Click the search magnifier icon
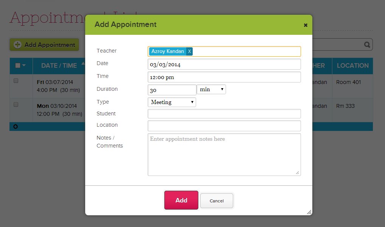This screenshot has width=385, height=227. pyautogui.click(x=367, y=45)
